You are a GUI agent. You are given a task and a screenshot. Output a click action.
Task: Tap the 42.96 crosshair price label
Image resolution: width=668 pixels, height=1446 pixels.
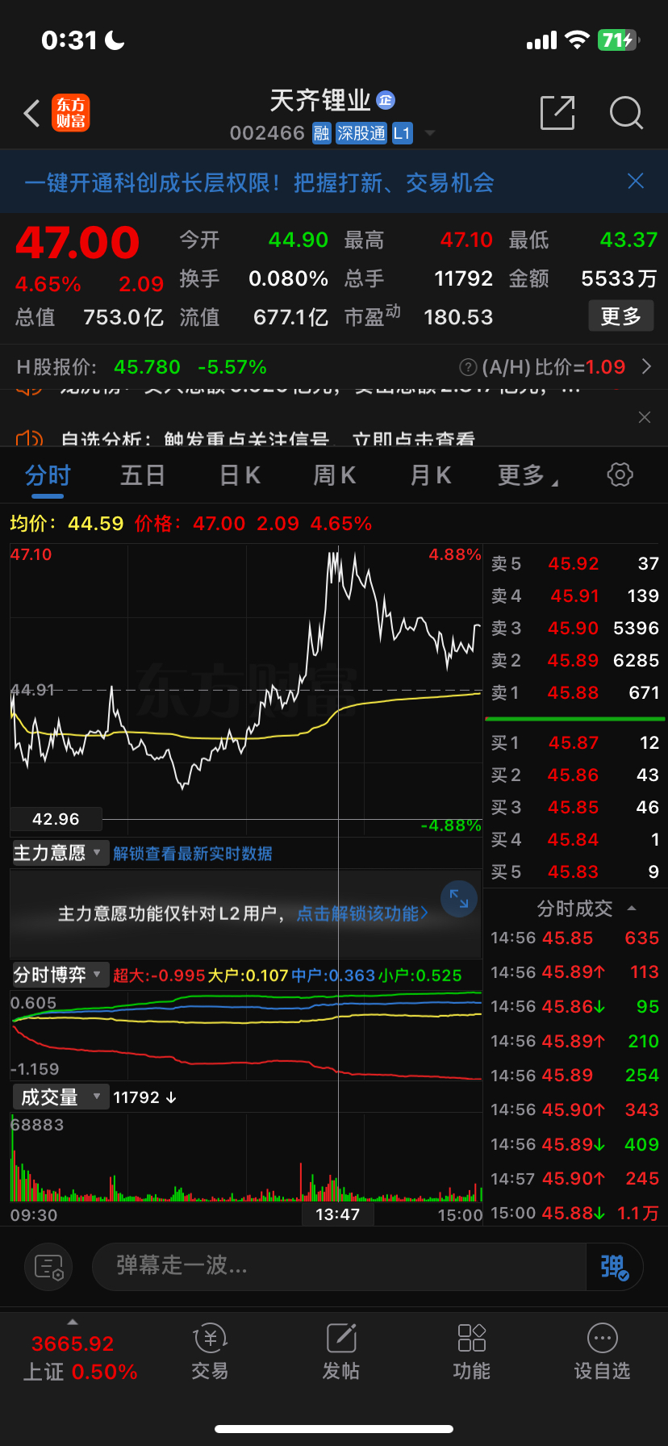56,819
